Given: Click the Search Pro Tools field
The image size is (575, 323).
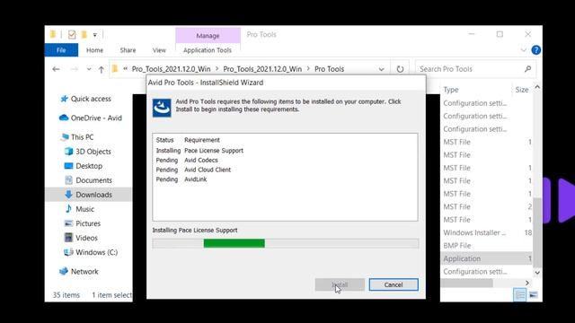Looking at the screenshot, I should pyautogui.click(x=475, y=69).
